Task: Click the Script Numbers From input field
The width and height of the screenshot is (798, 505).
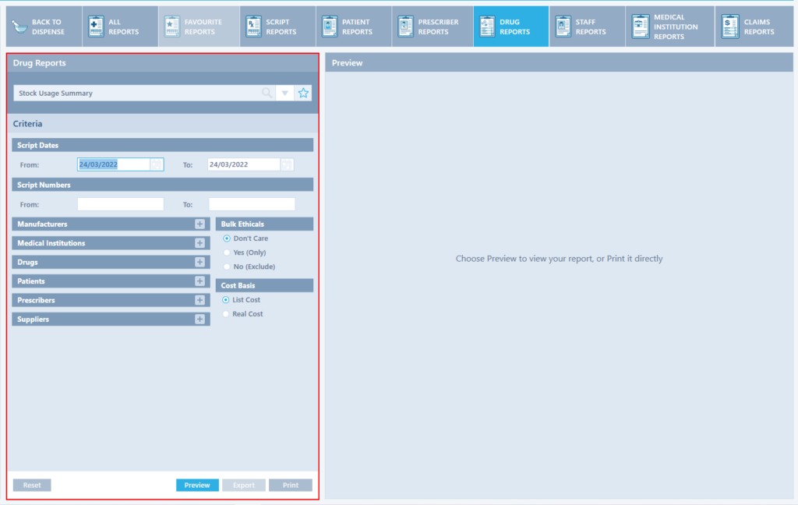Action: click(x=121, y=204)
